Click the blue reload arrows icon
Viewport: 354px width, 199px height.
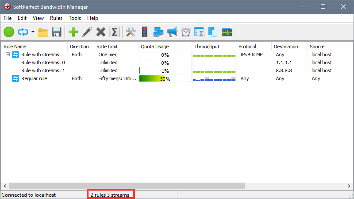coord(23,32)
